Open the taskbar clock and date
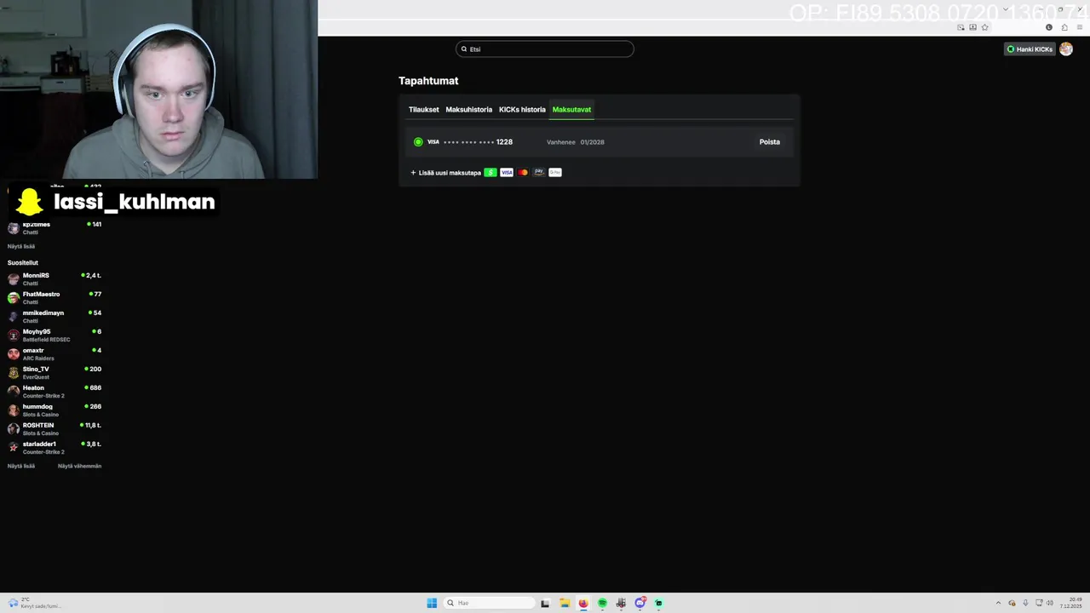 coord(1070,603)
